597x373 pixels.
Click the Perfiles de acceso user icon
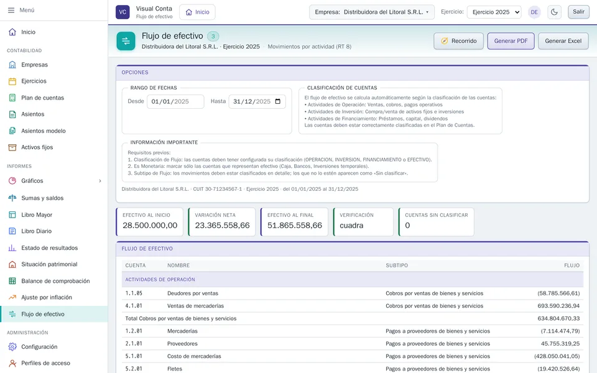(x=12, y=363)
